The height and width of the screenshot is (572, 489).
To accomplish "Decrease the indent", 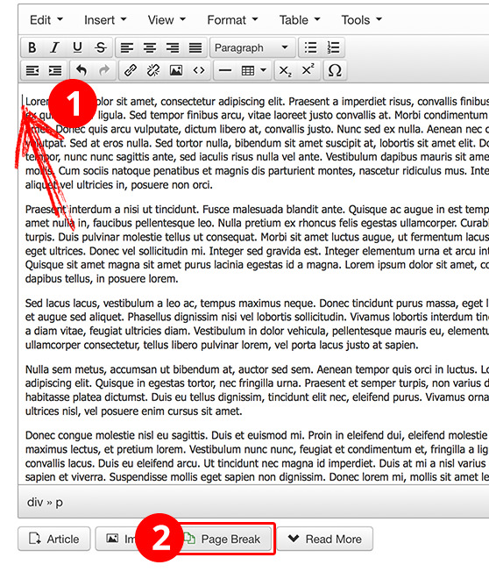I will click(x=32, y=70).
